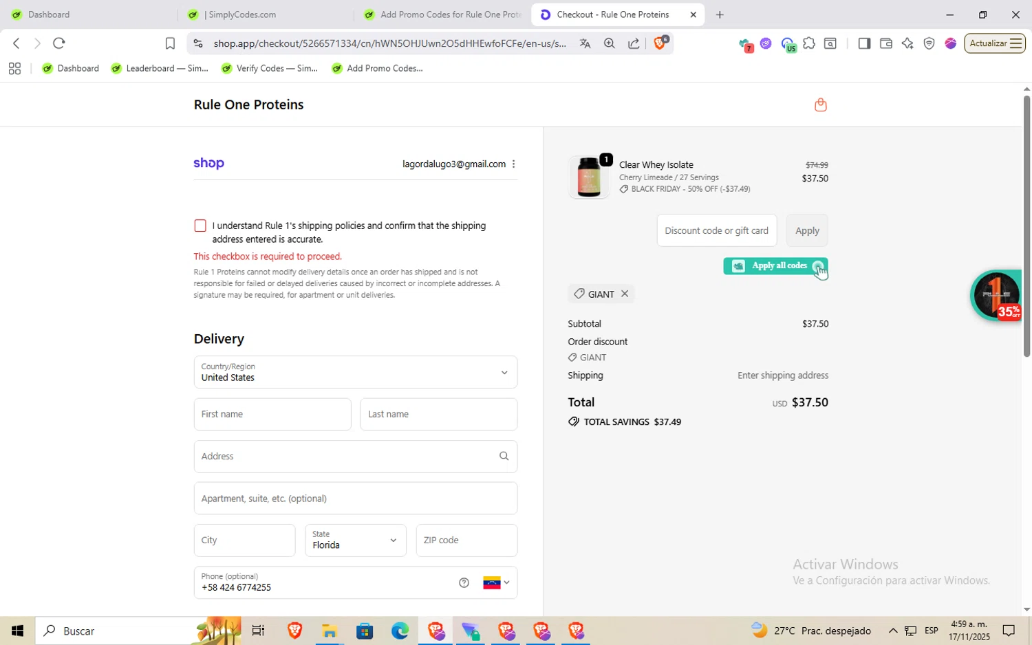Show hidden system tray icons
Image resolution: width=1032 pixels, height=645 pixels.
892,631
